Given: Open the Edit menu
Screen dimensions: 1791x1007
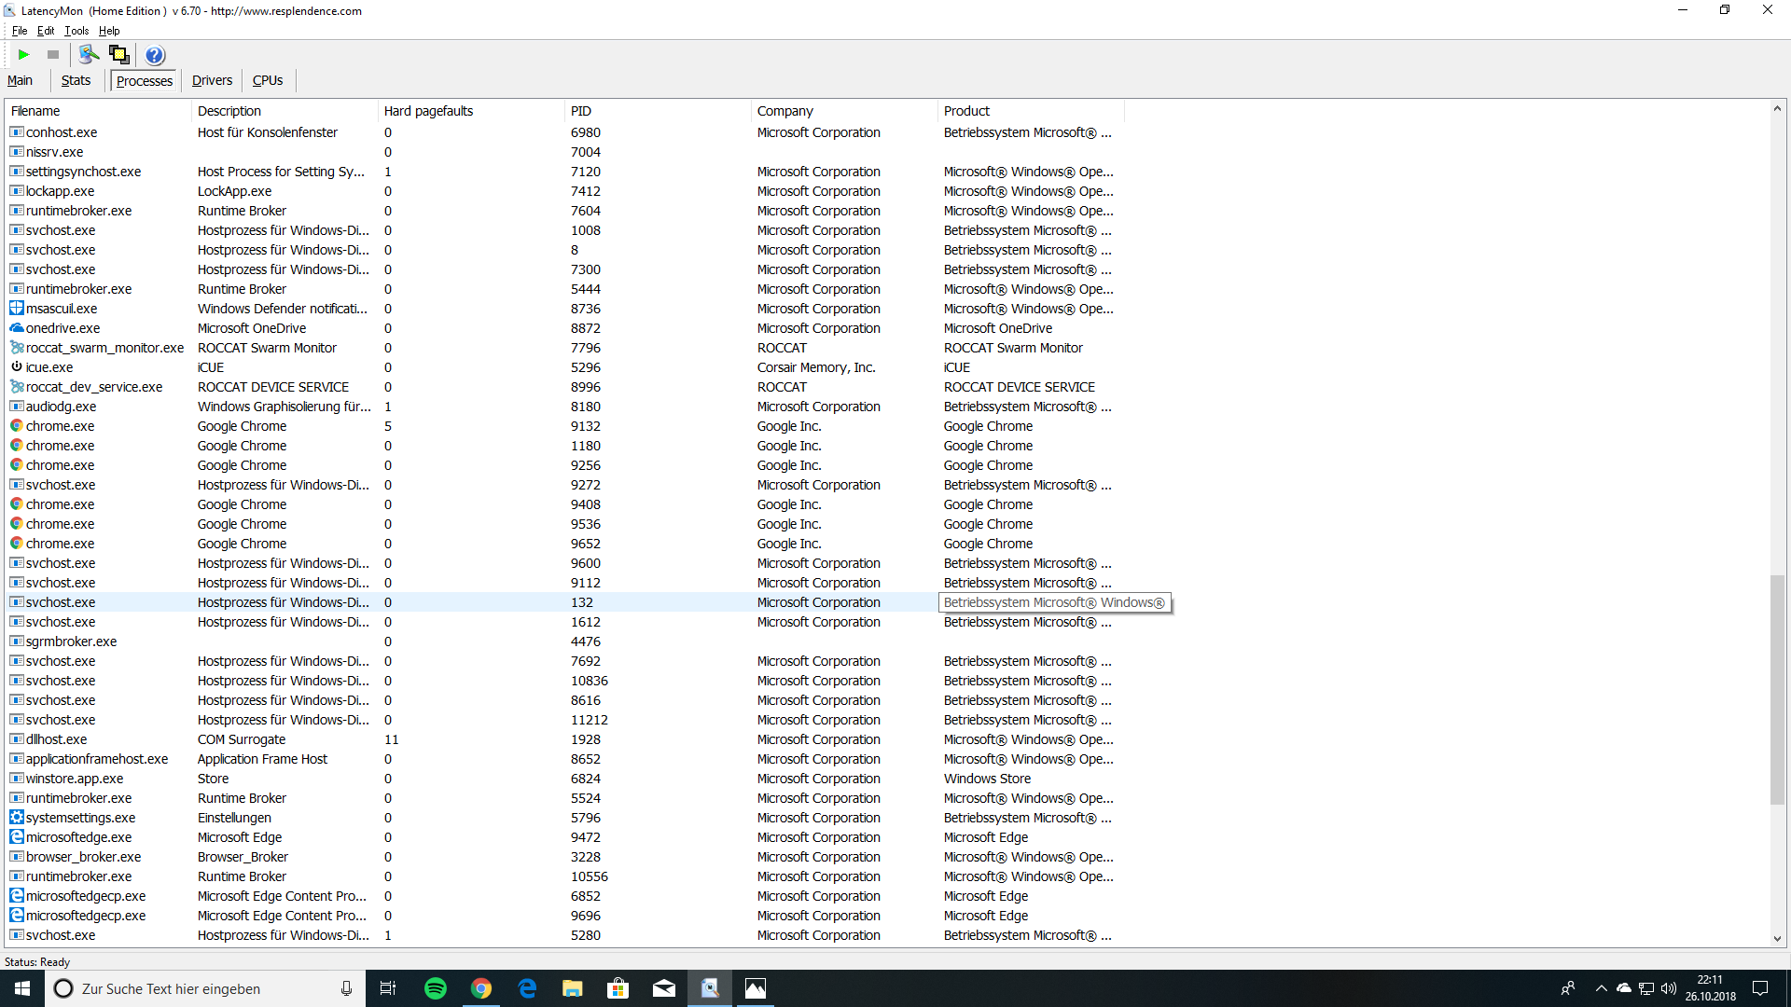Looking at the screenshot, I should [46, 31].
